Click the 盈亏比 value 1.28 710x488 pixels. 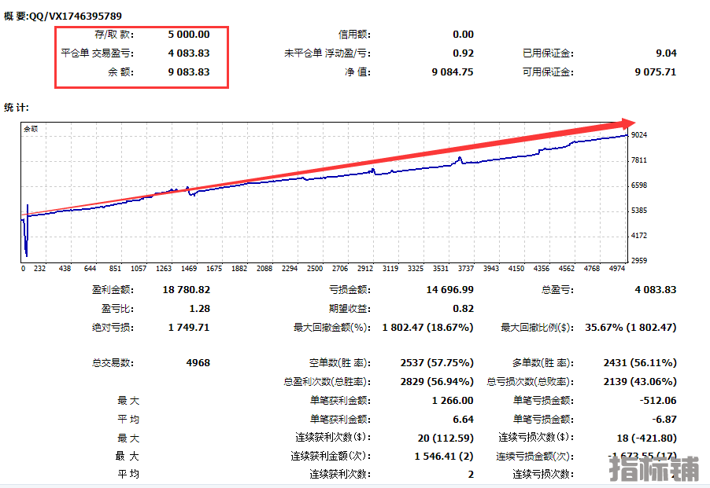(199, 309)
